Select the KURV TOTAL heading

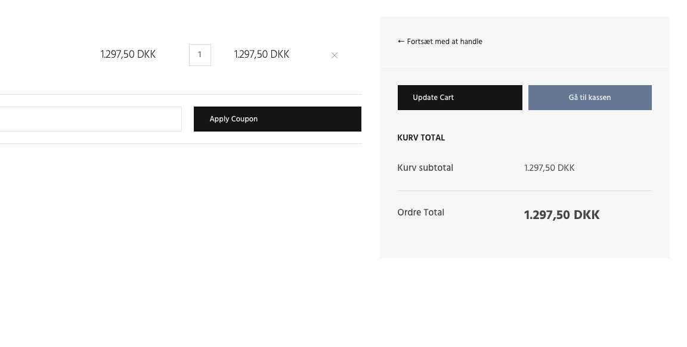pyautogui.click(x=421, y=138)
